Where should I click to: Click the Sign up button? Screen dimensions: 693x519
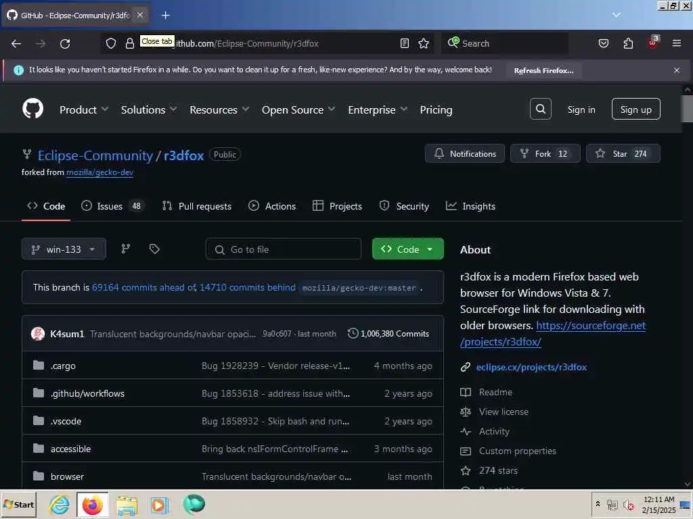pos(635,109)
